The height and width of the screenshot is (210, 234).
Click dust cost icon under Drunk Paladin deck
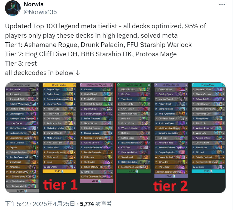(x=62, y=171)
